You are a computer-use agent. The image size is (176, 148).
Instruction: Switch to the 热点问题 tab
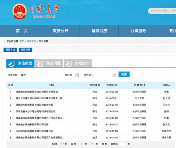point(49,63)
